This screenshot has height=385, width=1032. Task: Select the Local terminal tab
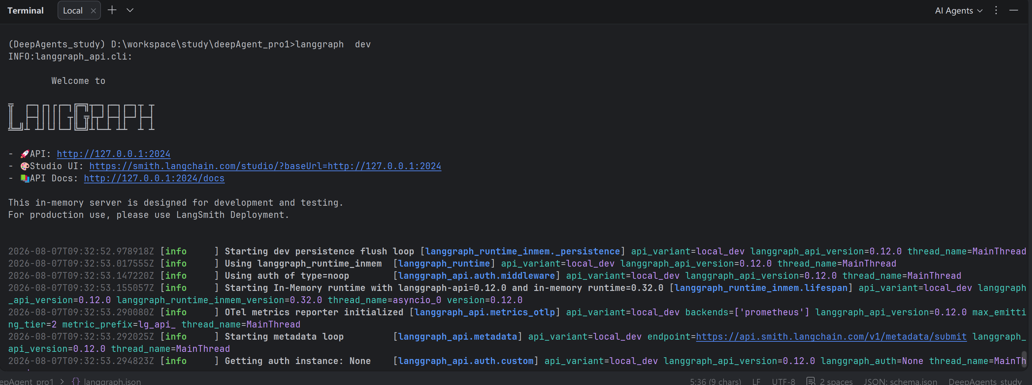(79, 10)
